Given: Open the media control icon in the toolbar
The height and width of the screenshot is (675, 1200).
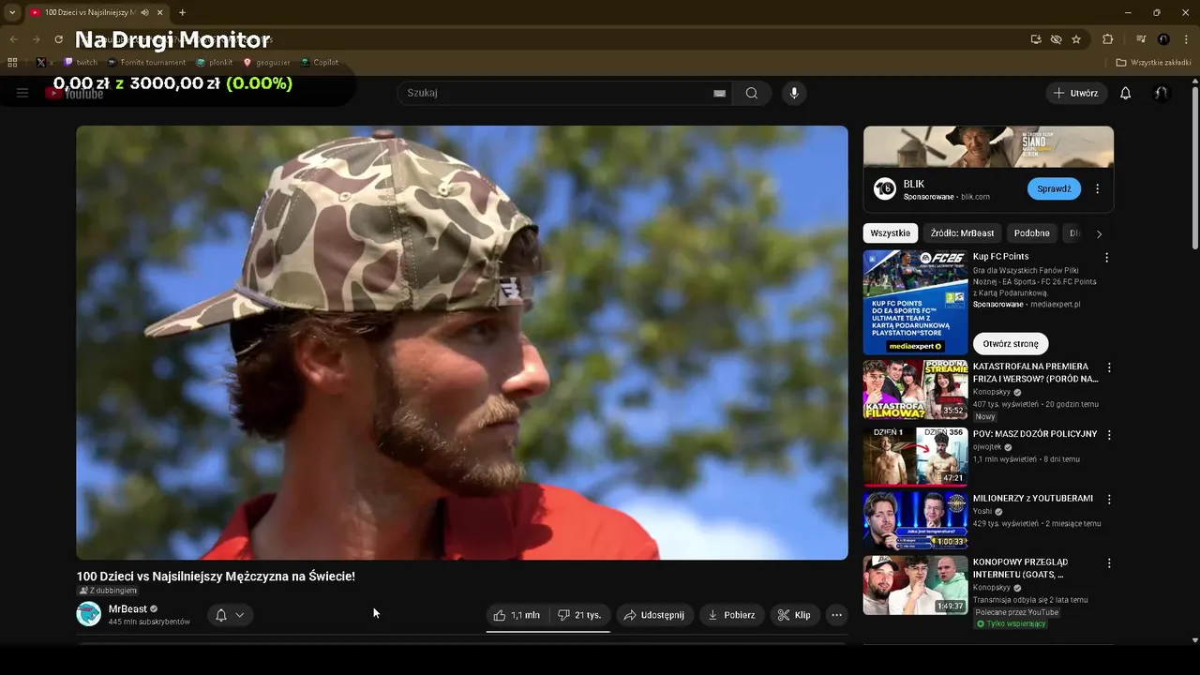Looking at the screenshot, I should coord(1141,39).
